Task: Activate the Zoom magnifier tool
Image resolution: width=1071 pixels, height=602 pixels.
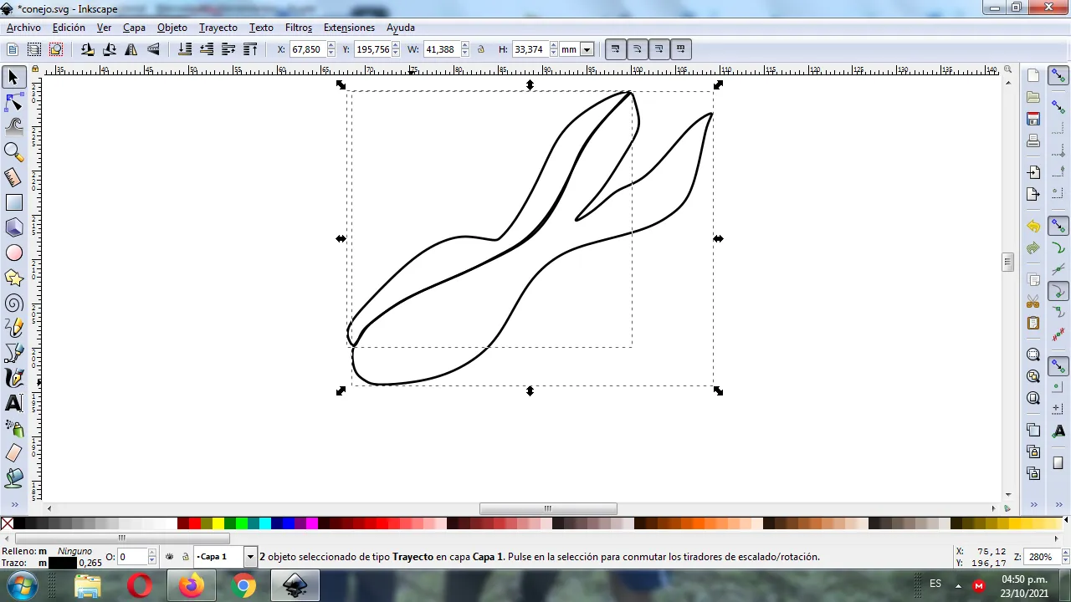Action: (x=13, y=152)
